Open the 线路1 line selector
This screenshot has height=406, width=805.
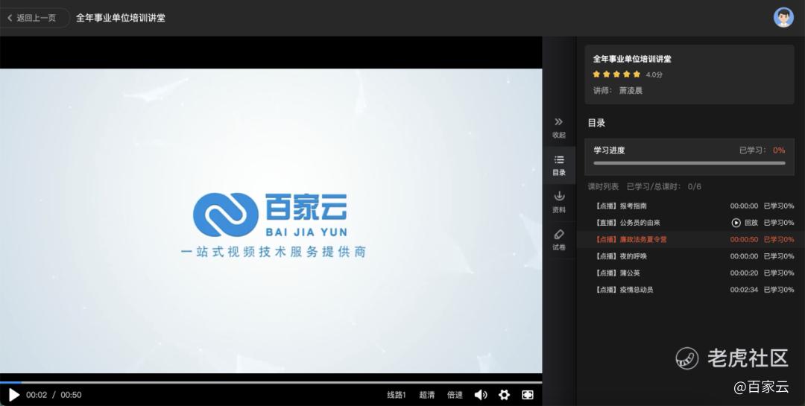[x=397, y=395]
